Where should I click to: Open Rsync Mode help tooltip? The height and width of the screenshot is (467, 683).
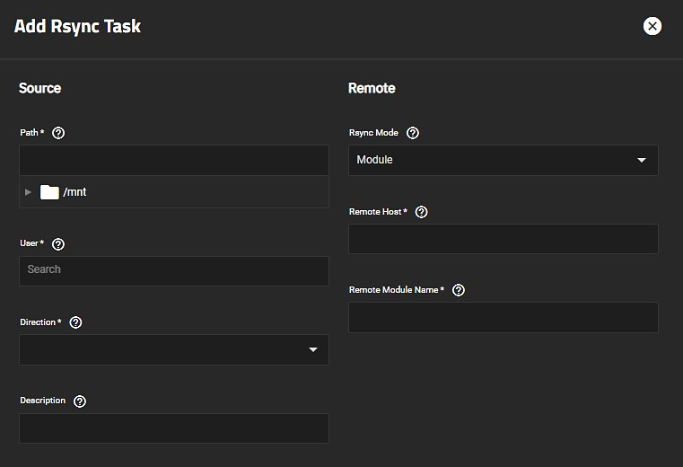(413, 133)
